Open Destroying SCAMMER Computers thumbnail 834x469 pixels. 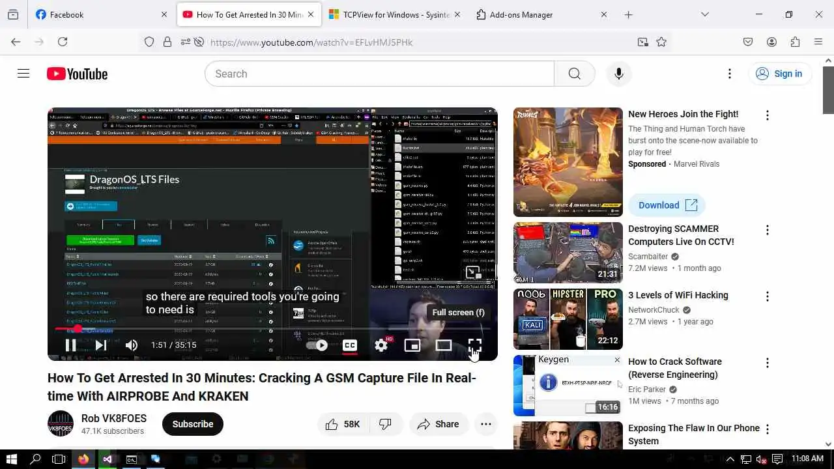click(568, 253)
